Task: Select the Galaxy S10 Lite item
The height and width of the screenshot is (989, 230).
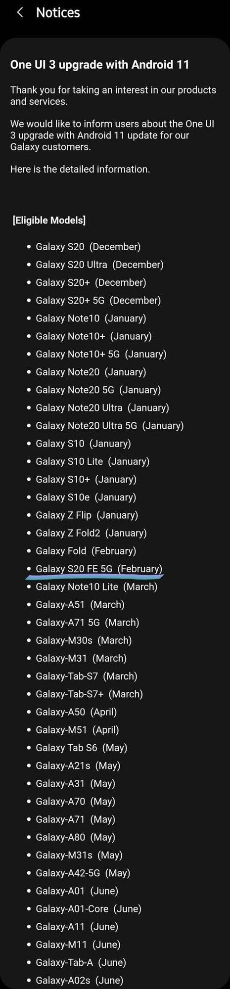Action: tap(92, 461)
